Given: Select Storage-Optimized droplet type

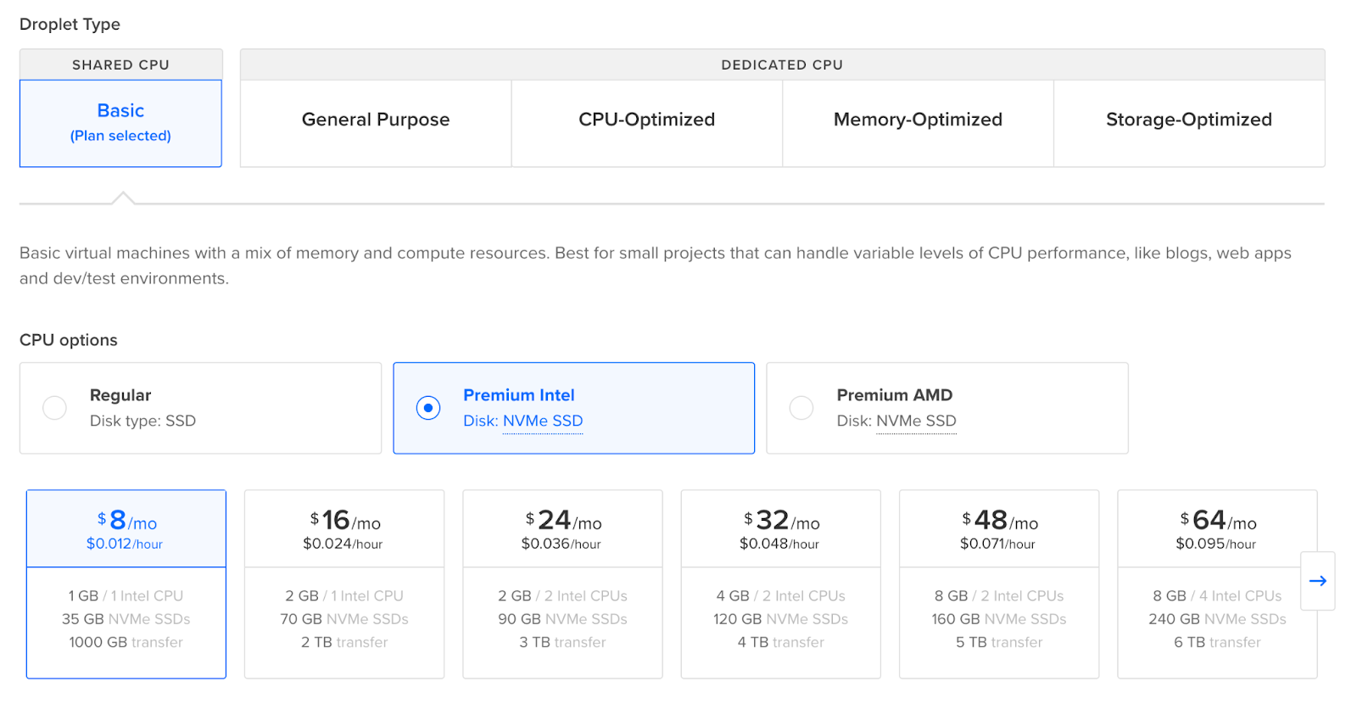Looking at the screenshot, I should click(x=1188, y=120).
